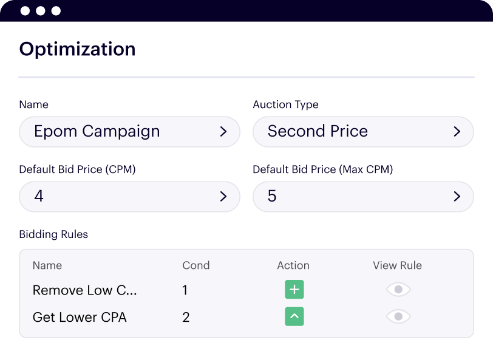Select the Second Price auction type text
The image size is (493, 357).
coord(318,132)
